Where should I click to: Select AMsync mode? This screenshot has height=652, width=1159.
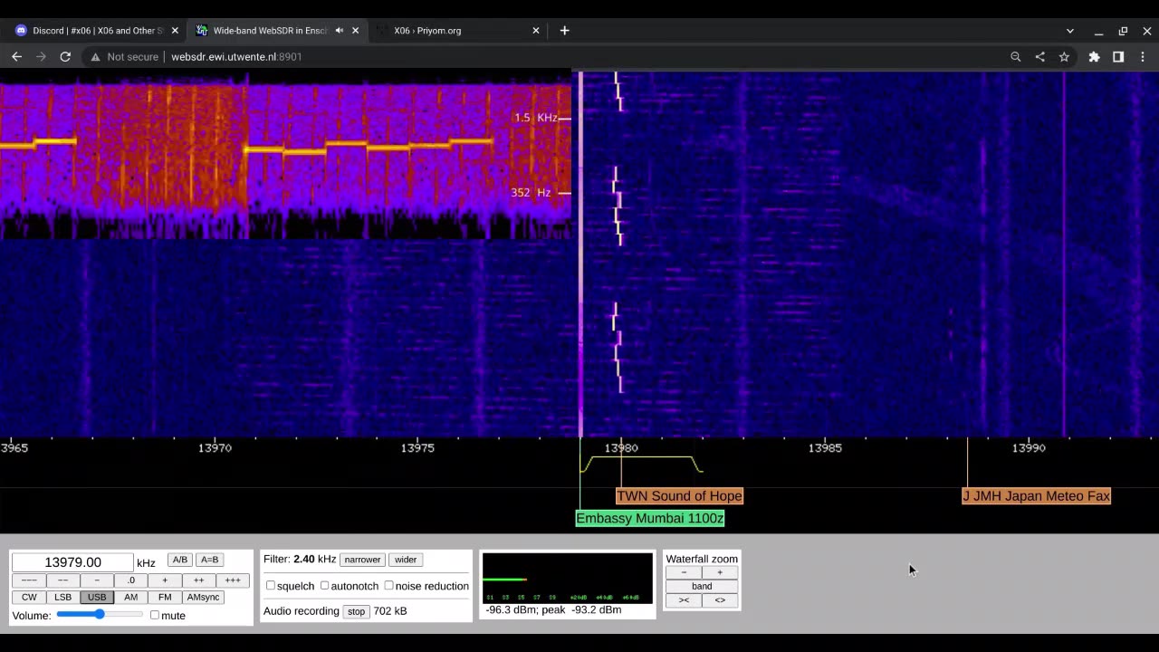[x=203, y=597]
